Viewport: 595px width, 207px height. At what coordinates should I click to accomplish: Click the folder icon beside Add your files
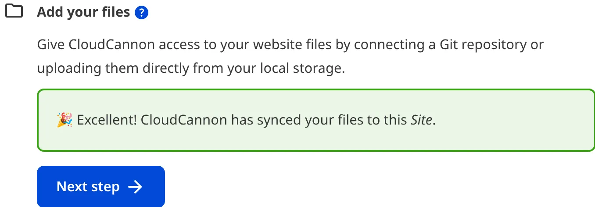[14, 11]
